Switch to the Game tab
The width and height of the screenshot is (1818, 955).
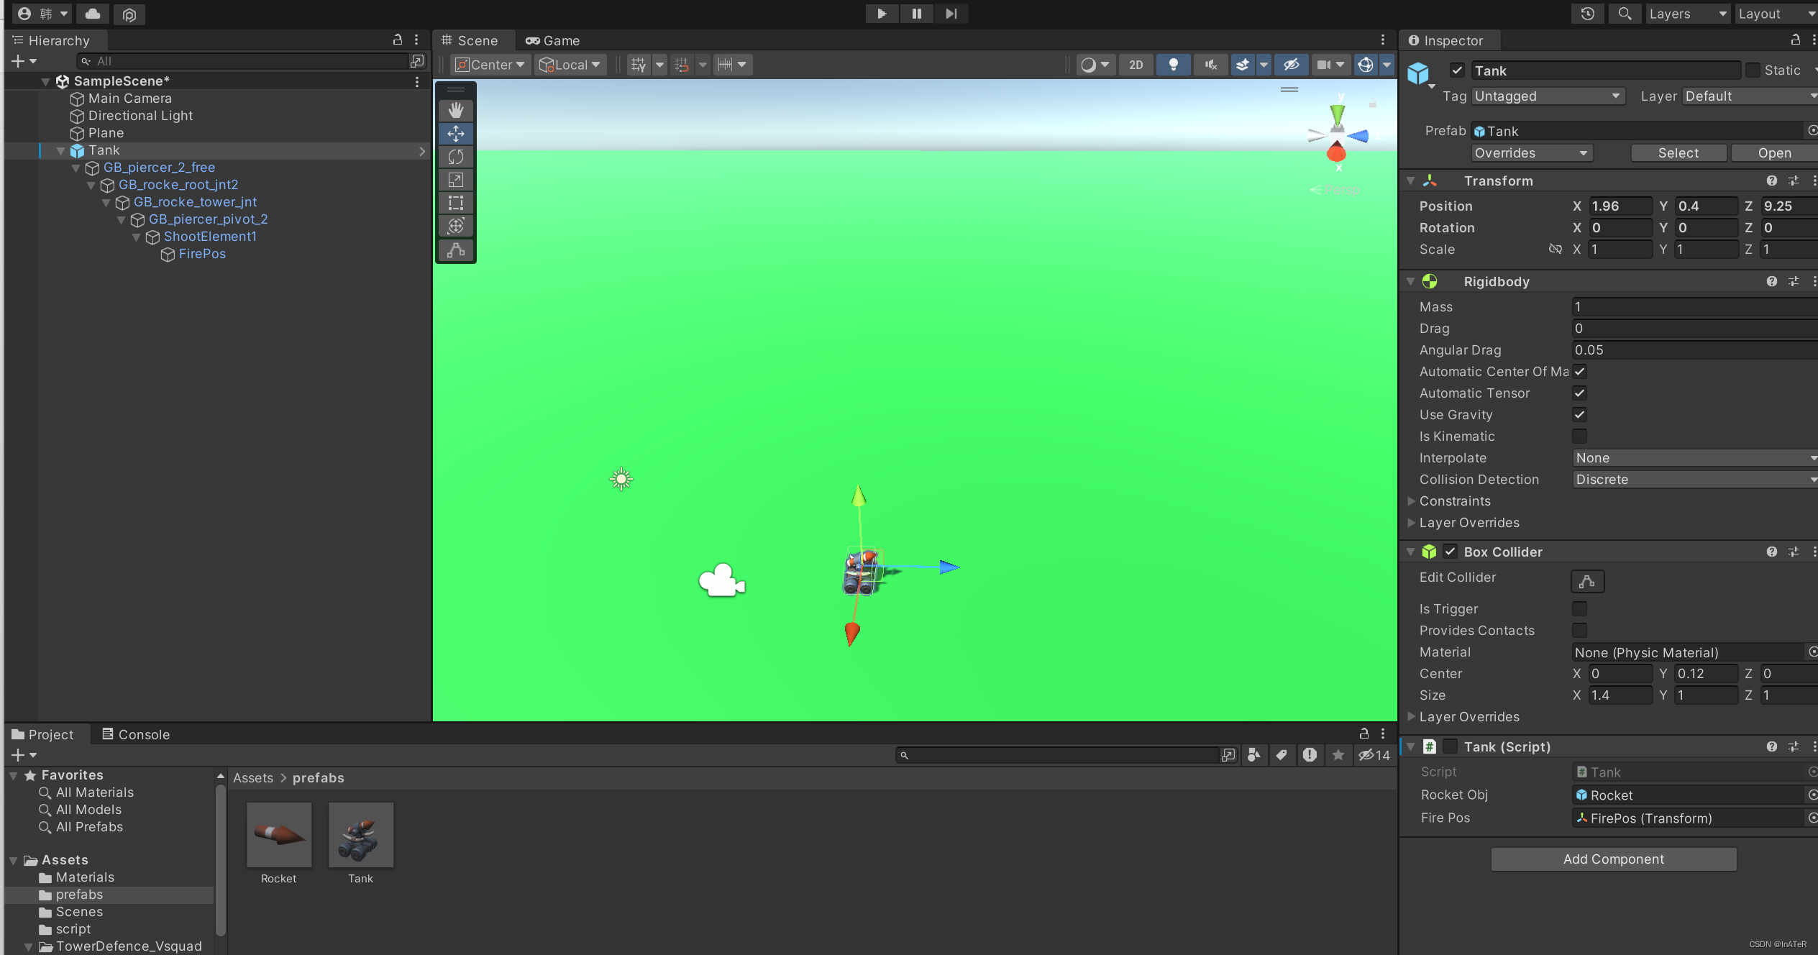pos(552,40)
